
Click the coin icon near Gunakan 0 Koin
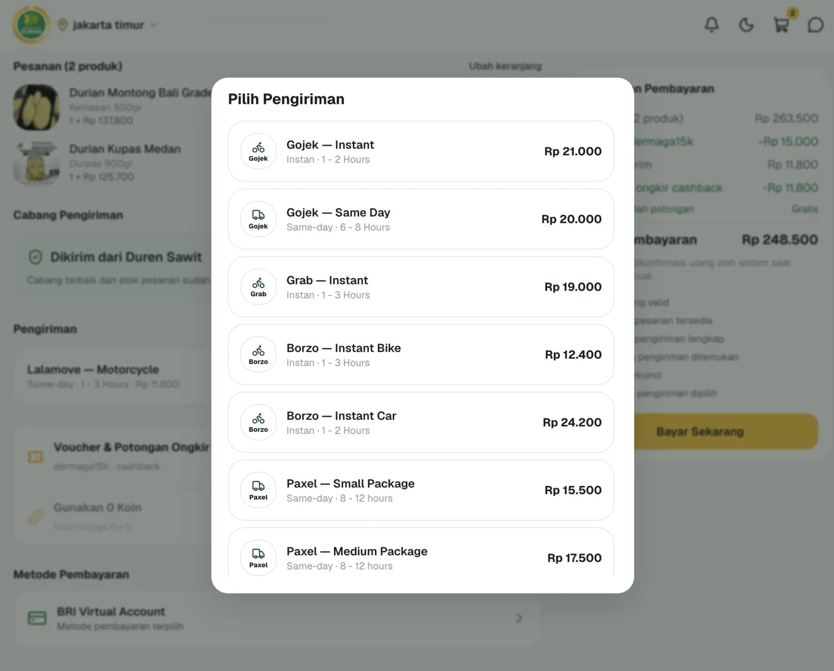click(36, 517)
